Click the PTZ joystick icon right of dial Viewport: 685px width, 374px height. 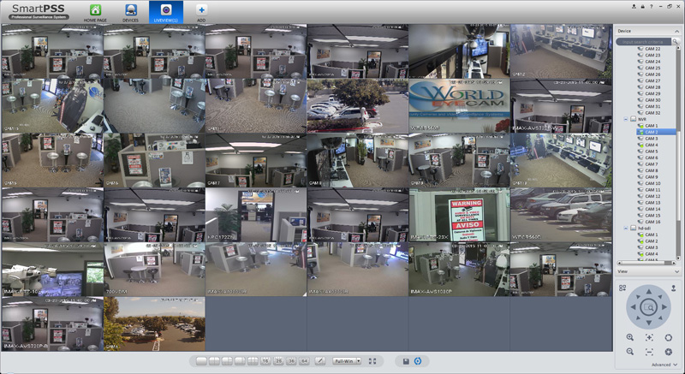click(674, 288)
